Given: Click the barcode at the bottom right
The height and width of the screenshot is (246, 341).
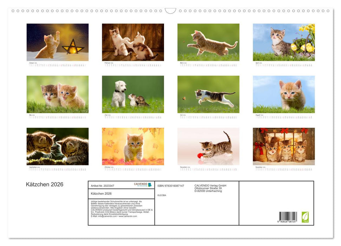Looking at the screenshot, I should [288, 218].
